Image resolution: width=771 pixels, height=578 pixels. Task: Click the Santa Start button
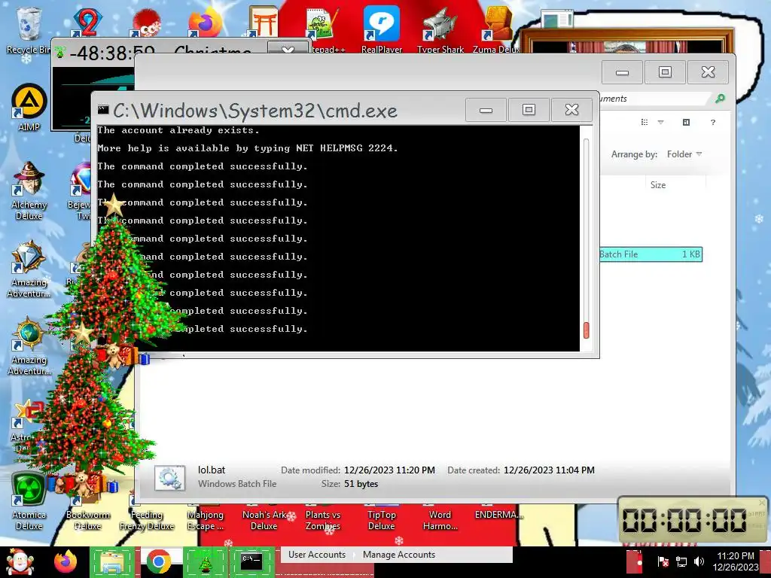coord(19,561)
